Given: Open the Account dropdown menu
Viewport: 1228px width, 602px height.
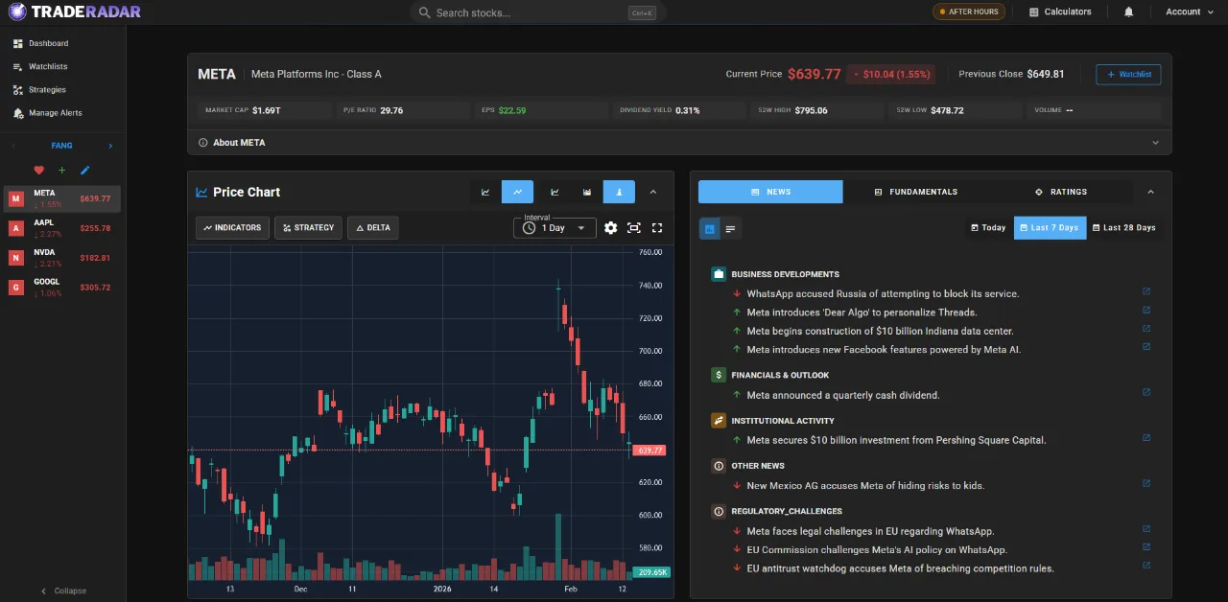Looking at the screenshot, I should pyautogui.click(x=1190, y=12).
